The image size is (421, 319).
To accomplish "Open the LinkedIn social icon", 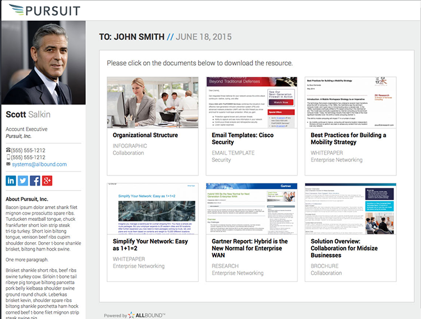I will 11,181.
